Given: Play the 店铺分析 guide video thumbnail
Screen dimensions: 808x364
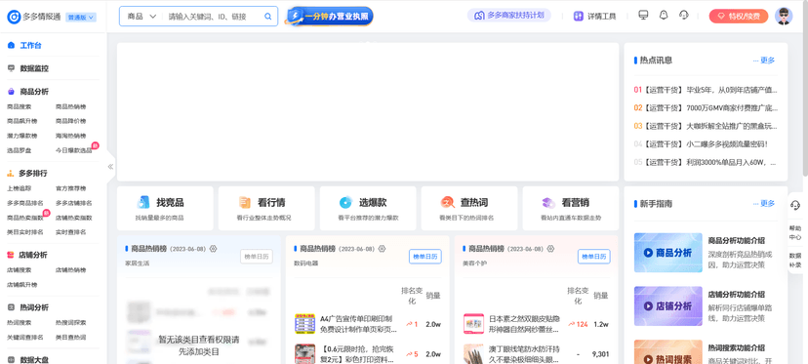Looking at the screenshot, I should (x=667, y=305).
